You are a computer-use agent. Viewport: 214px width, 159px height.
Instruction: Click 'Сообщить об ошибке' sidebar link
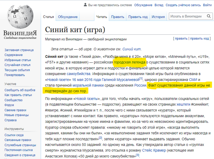(x=20, y=90)
